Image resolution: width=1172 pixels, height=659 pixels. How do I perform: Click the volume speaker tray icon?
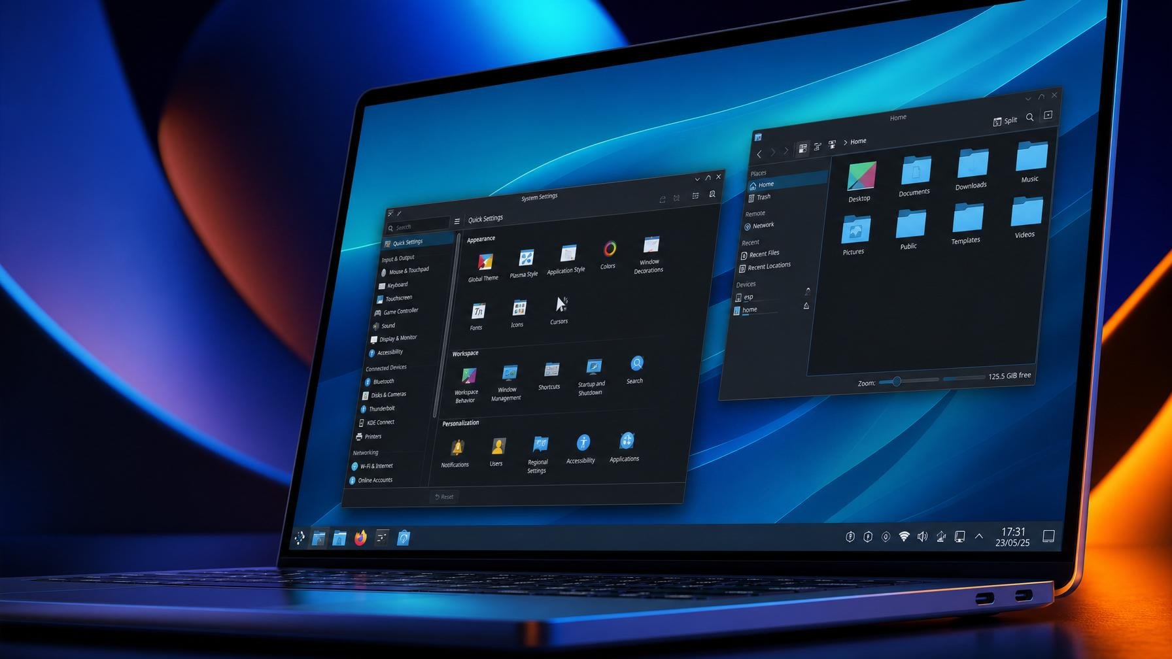click(922, 537)
